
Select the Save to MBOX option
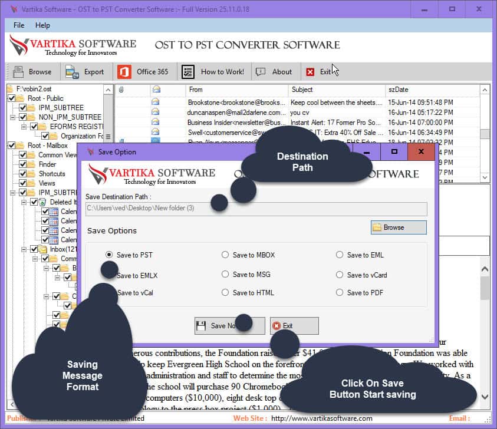point(225,255)
